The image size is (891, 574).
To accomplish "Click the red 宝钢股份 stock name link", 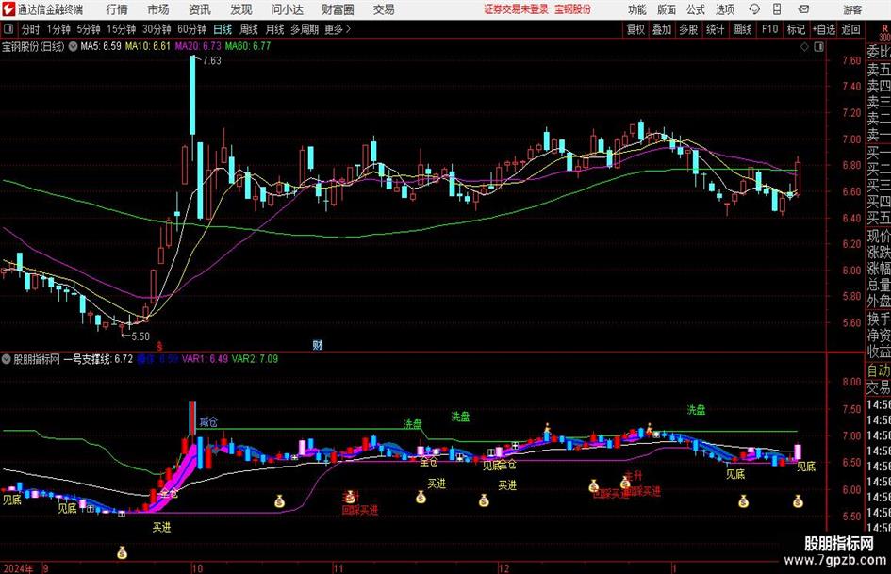I will click(573, 9).
